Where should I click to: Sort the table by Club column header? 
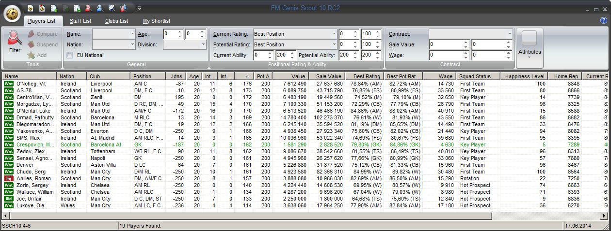click(109, 76)
